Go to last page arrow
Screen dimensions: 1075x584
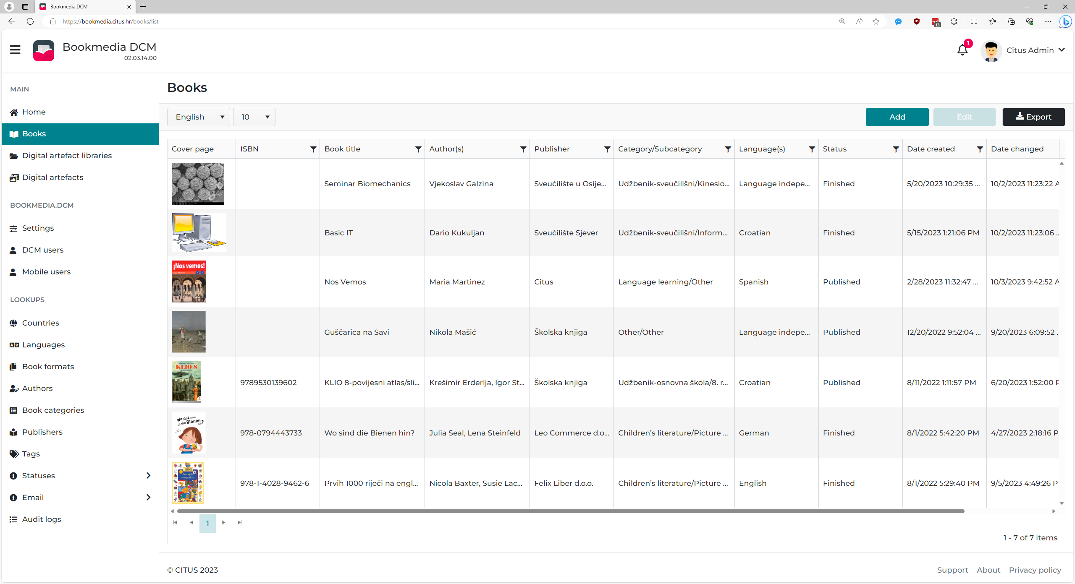click(239, 522)
